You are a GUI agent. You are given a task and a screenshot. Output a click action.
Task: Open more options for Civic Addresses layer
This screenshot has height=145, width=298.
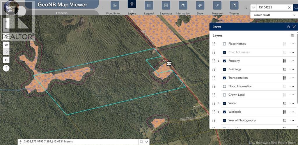pyautogui.click(x=292, y=52)
